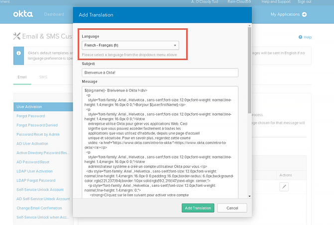This screenshot has height=225, width=334.
Task: Click the Rain-Cloud59 org name in header
Action: 239,1
